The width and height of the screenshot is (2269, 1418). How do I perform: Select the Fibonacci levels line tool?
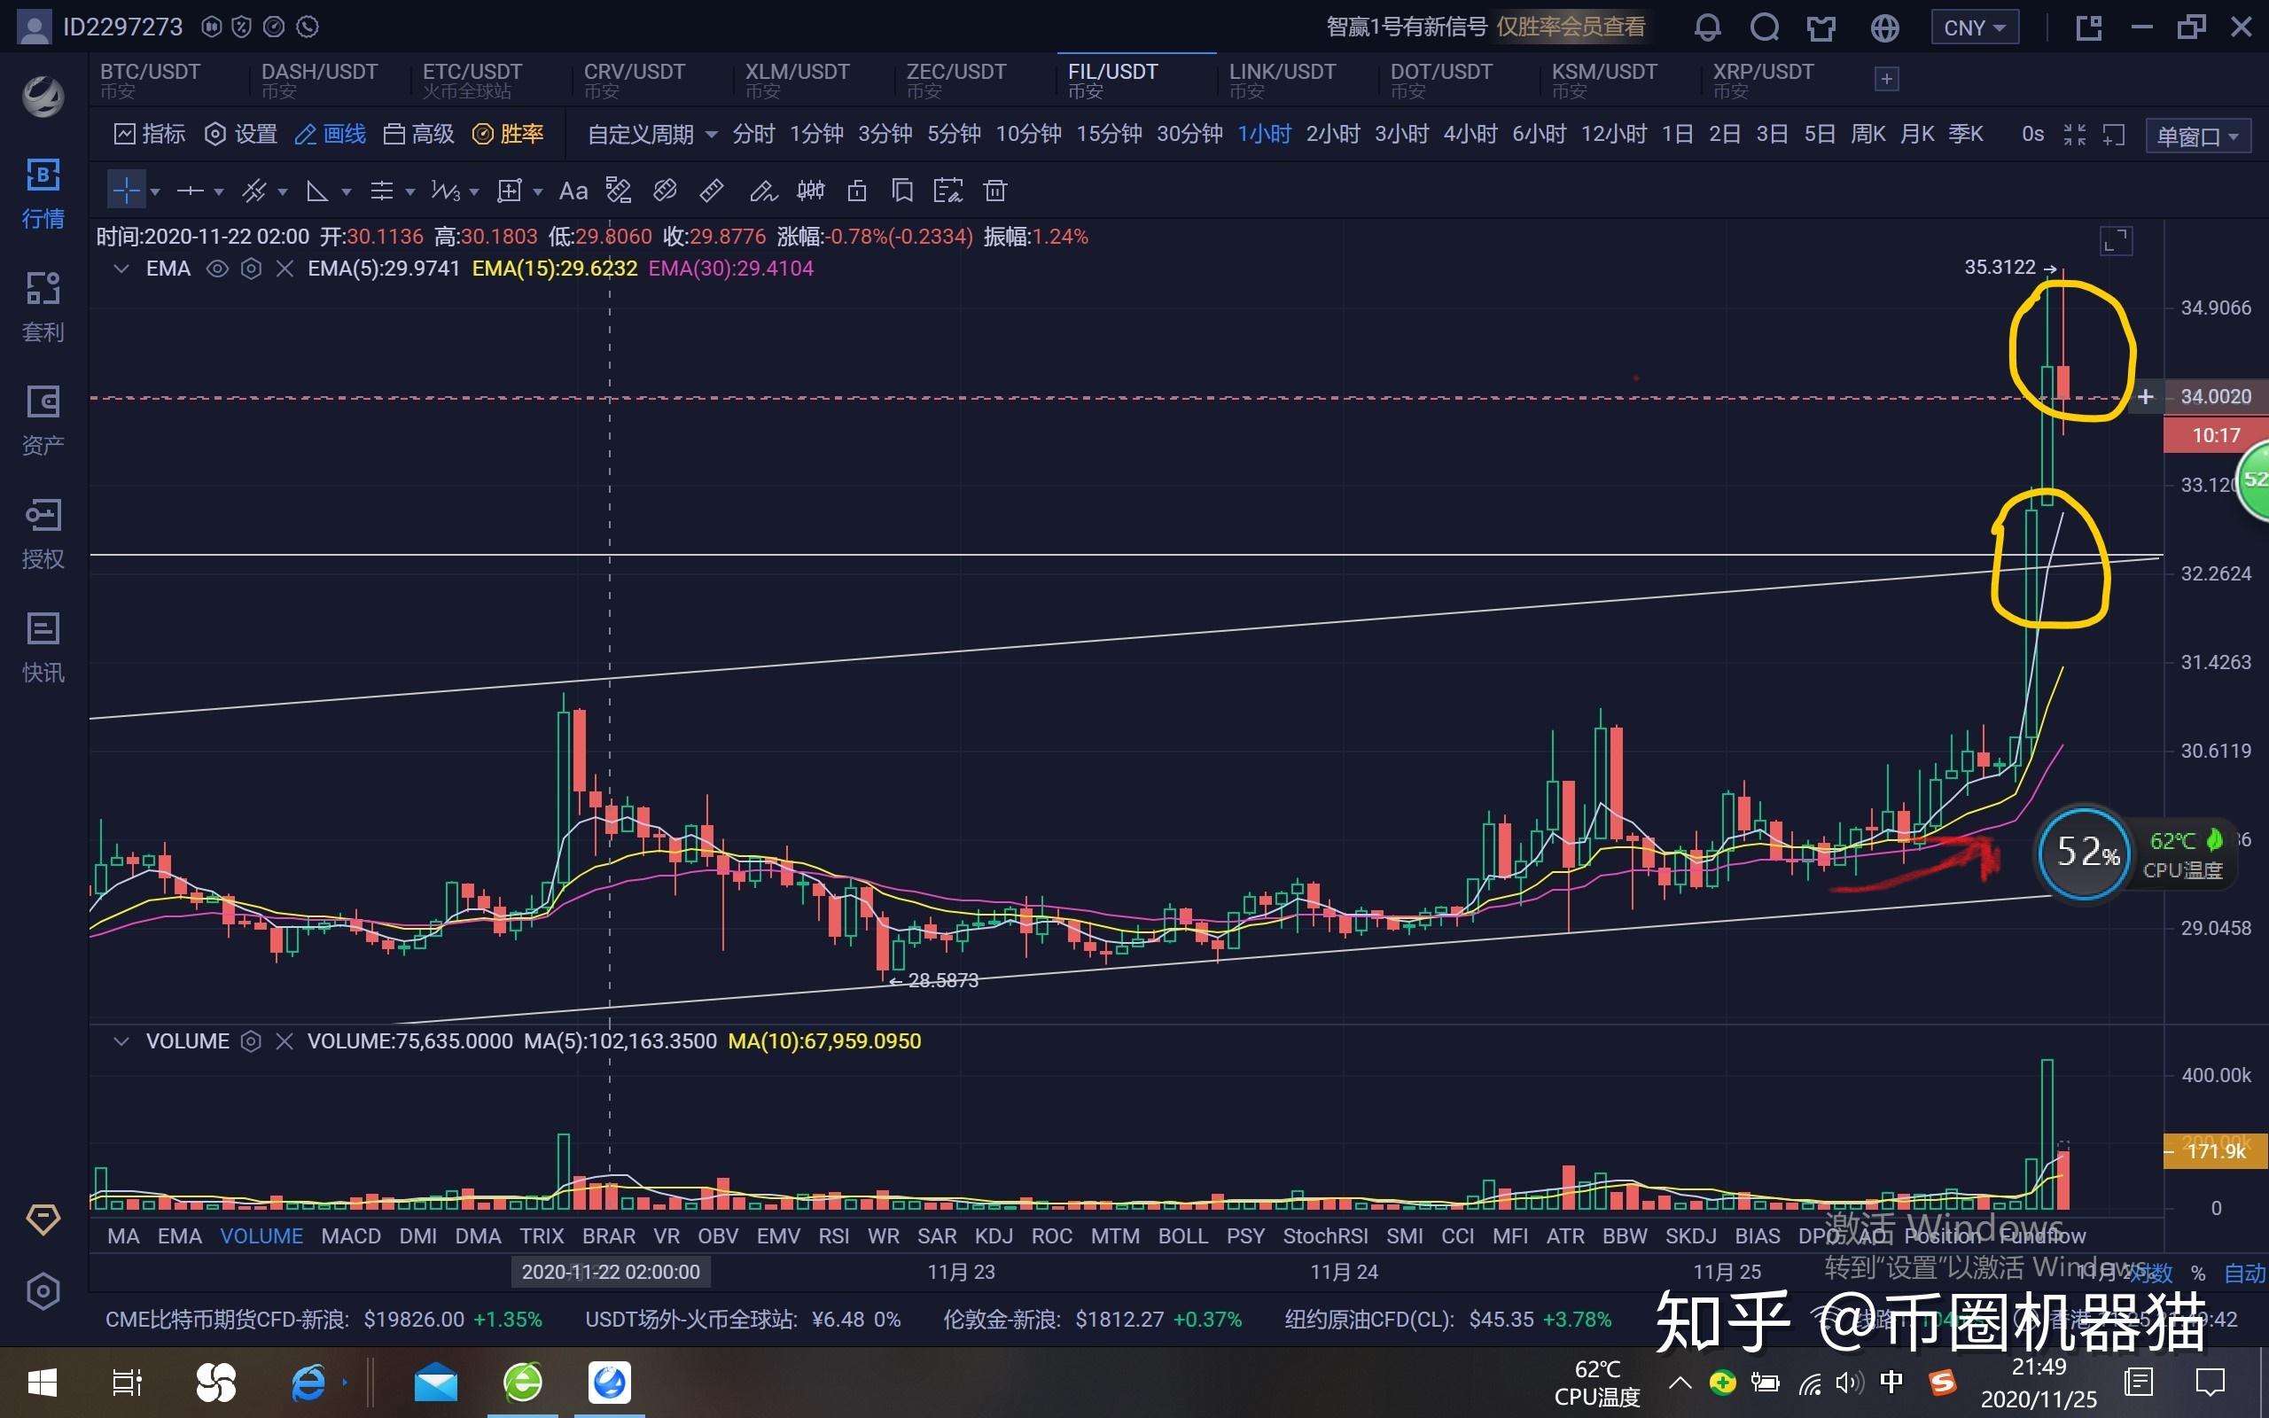pos(382,191)
